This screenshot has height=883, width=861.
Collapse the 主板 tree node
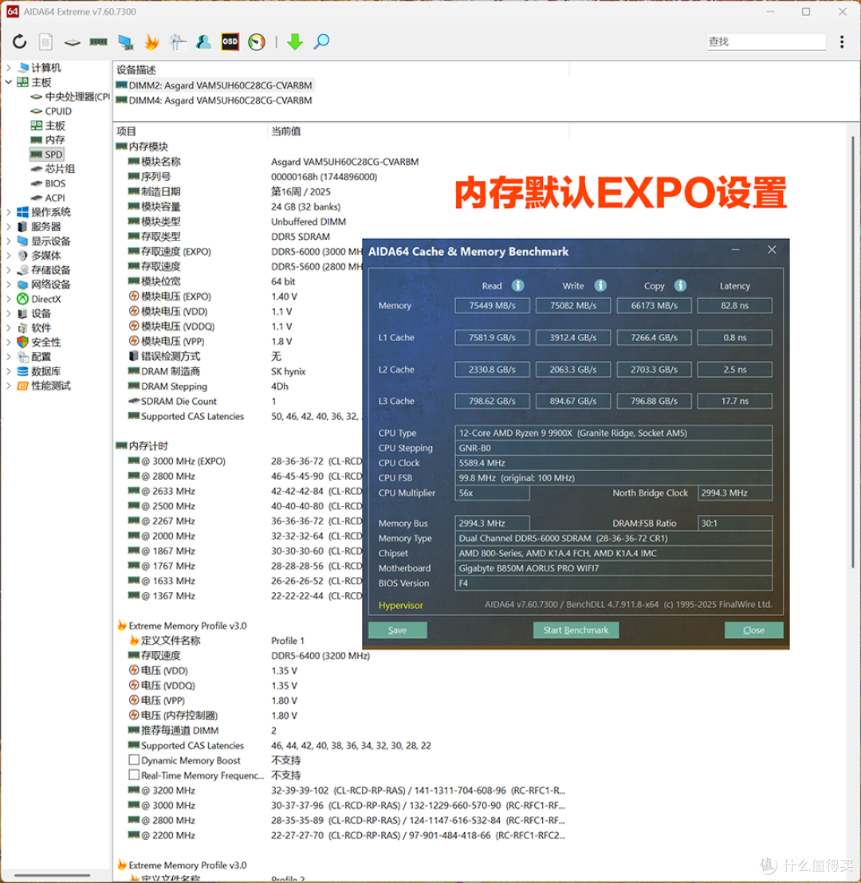pos(9,82)
